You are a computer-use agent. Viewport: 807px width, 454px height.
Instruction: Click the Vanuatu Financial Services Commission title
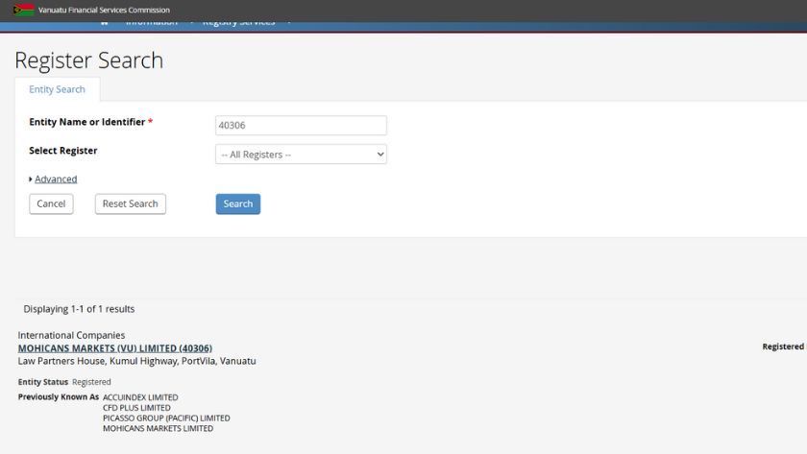click(104, 10)
